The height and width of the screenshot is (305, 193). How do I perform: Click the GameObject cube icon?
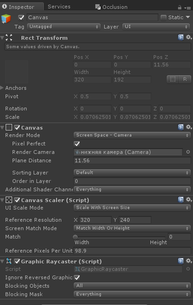click(6, 19)
